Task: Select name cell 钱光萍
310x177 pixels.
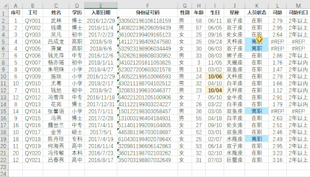Action: pyautogui.click(x=56, y=55)
